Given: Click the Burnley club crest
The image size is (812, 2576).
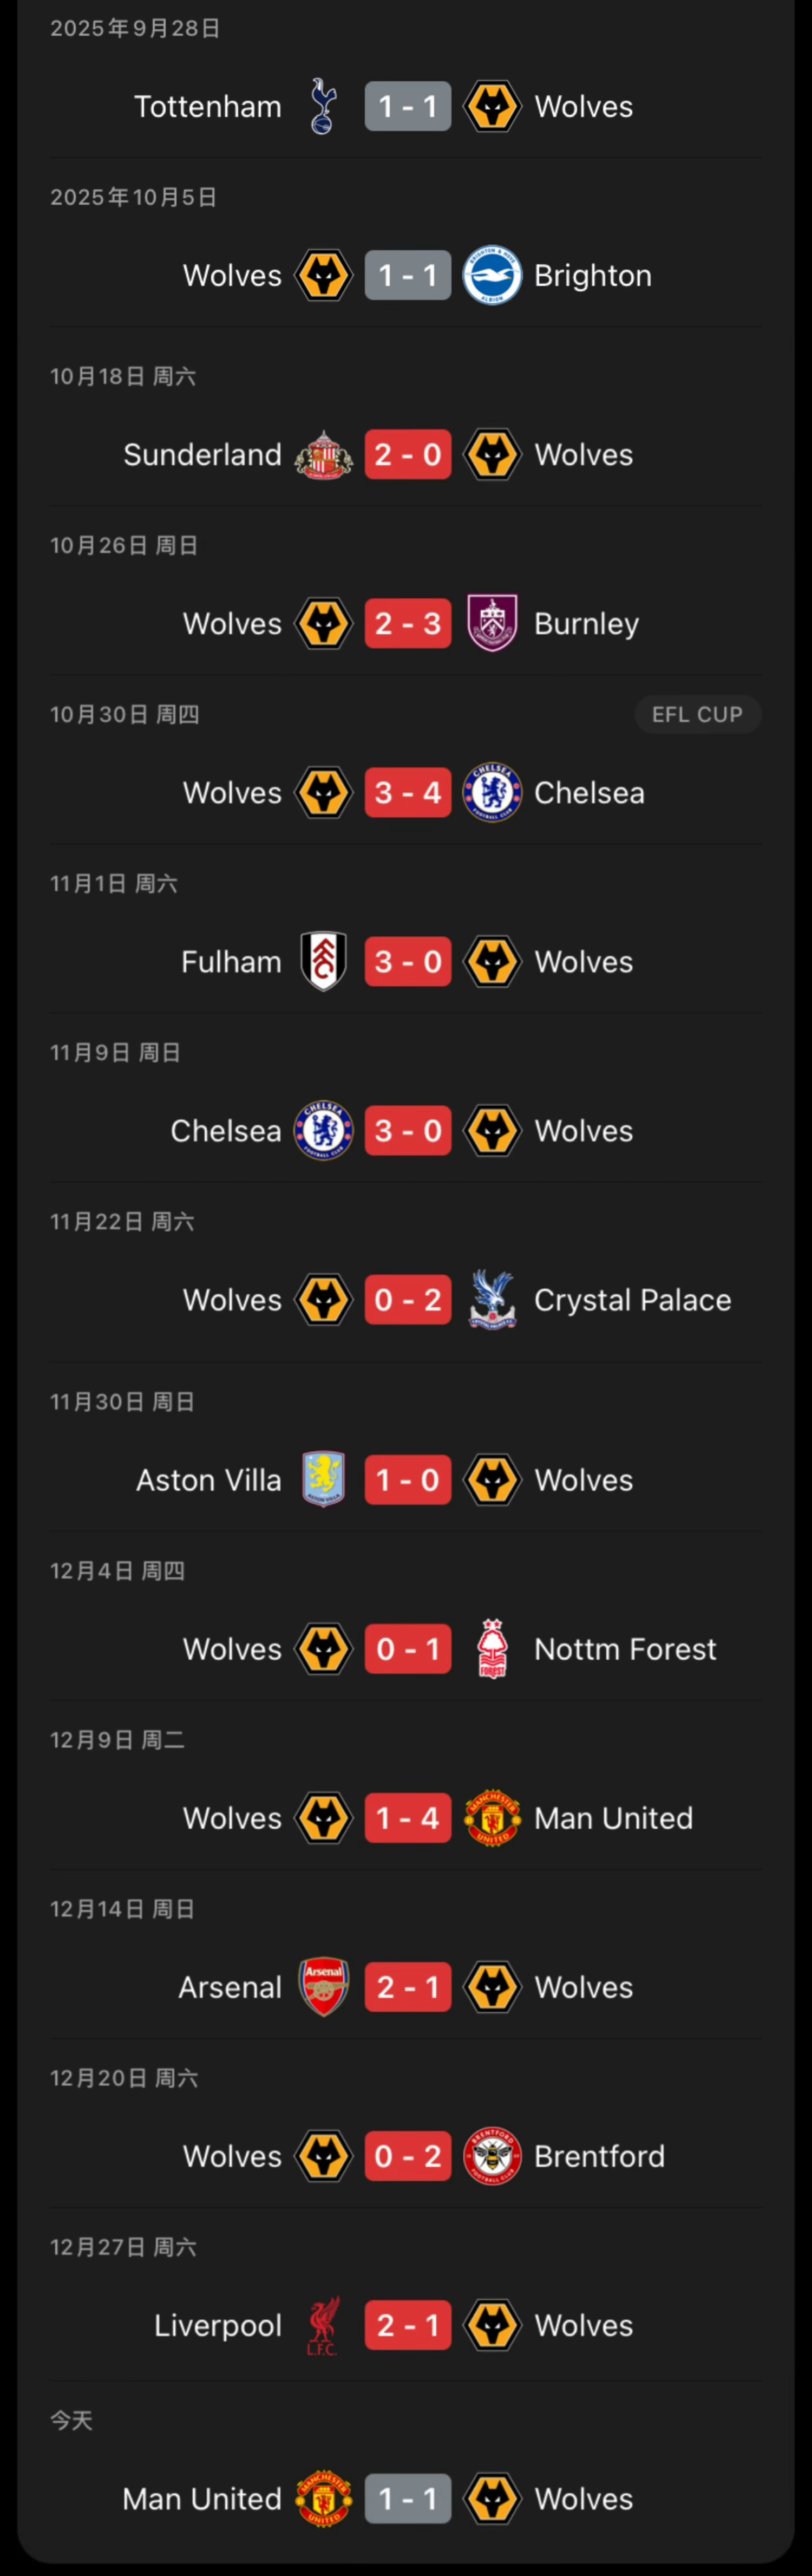Looking at the screenshot, I should point(492,624).
